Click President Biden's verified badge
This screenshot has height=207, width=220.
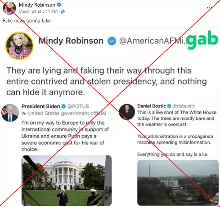[x=64, y=106]
